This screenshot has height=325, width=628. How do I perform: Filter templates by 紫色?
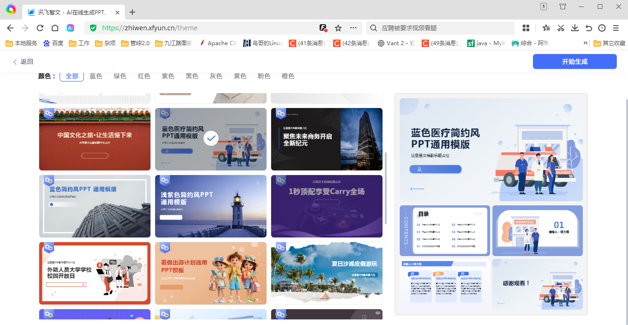click(x=168, y=76)
